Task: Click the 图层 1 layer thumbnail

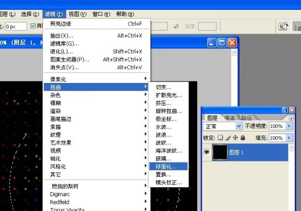Action: (220, 152)
